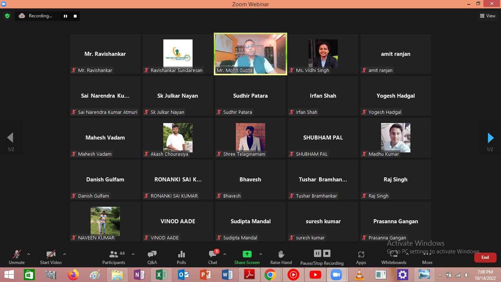
Task: Open the More options menu
Action: (427, 257)
